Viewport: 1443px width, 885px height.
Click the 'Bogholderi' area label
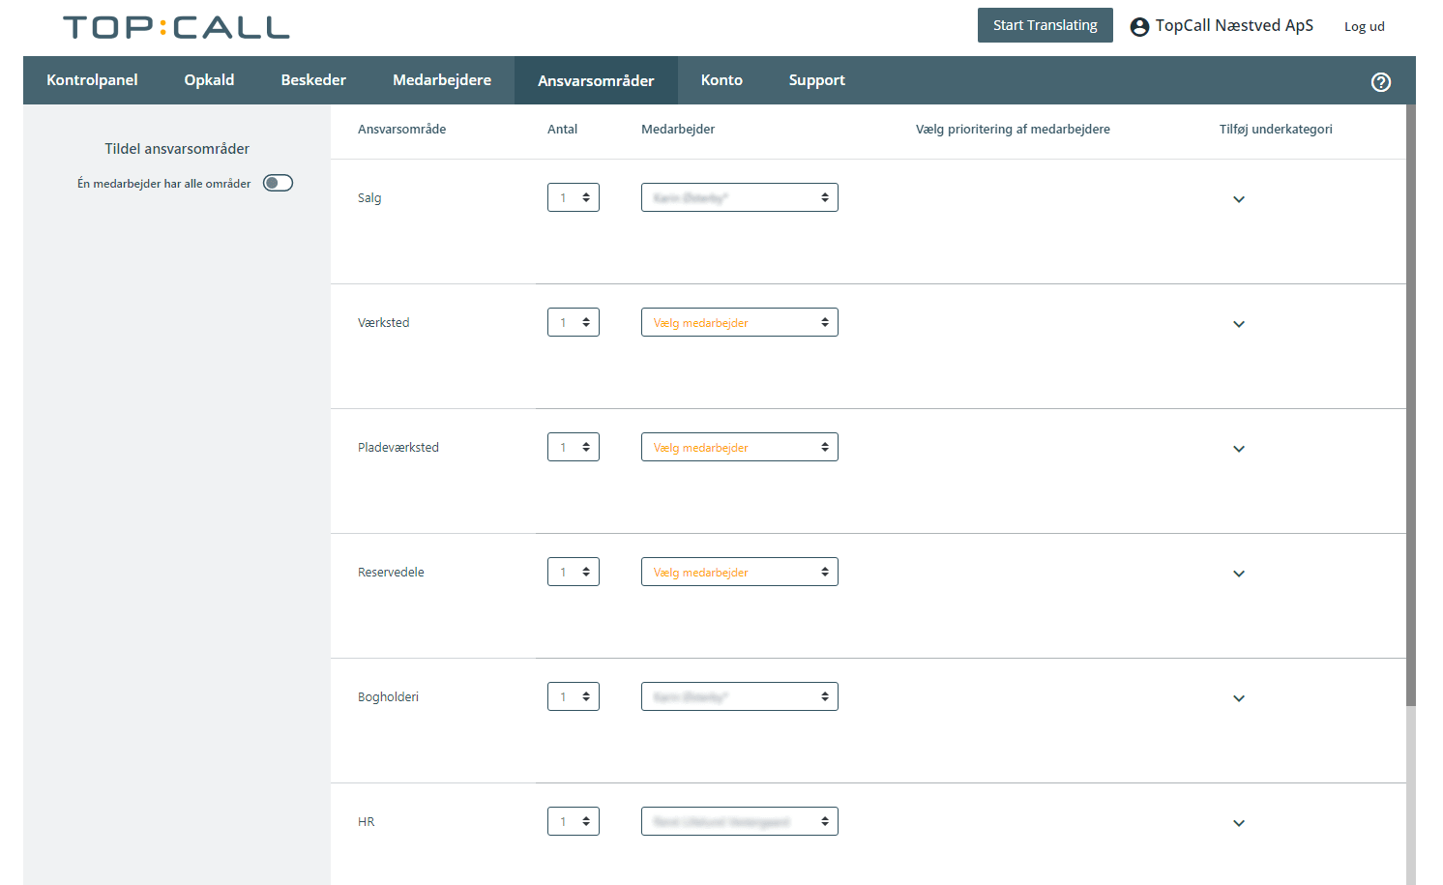pos(388,696)
